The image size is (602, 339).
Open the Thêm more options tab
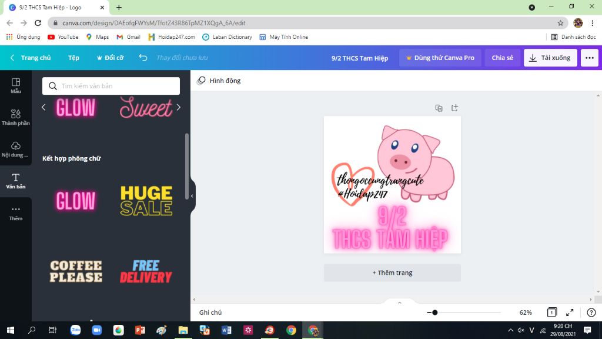16,213
